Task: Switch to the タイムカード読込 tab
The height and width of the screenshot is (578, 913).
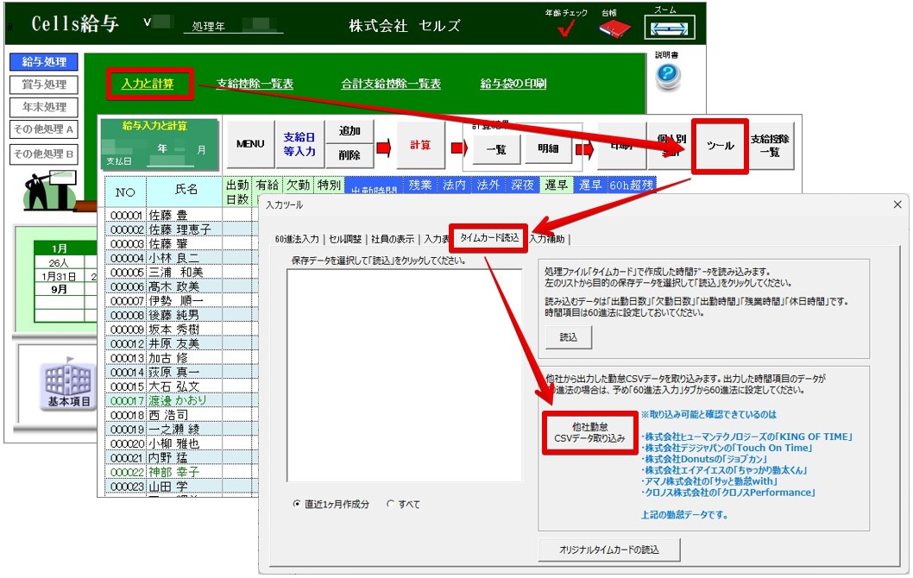Action: coord(490,239)
